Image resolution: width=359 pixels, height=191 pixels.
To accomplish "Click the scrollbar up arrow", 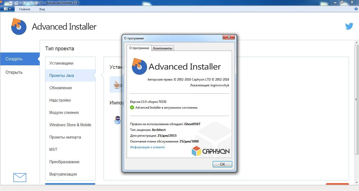I will click(x=357, y=43).
